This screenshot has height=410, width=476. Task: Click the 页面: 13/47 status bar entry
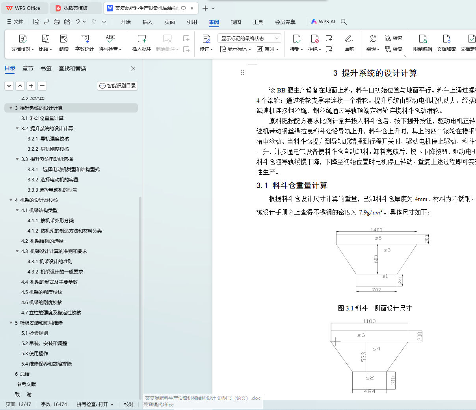click(18, 404)
